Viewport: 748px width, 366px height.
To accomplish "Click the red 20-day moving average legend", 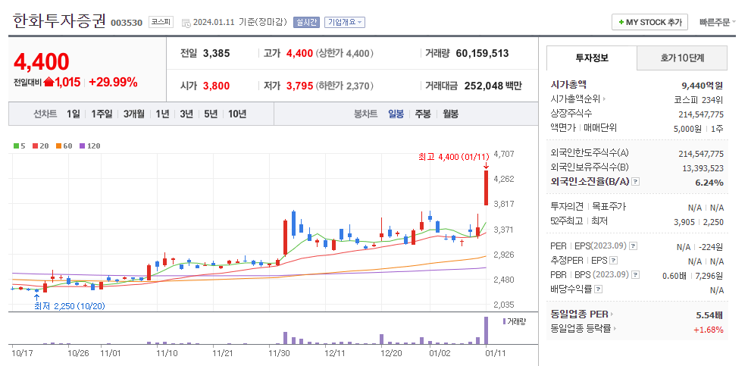I will 41,146.
